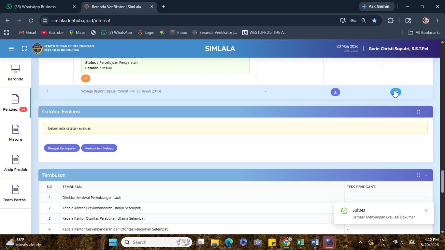Click the taskbar Search box
The image size is (445, 250).
[x=157, y=242]
